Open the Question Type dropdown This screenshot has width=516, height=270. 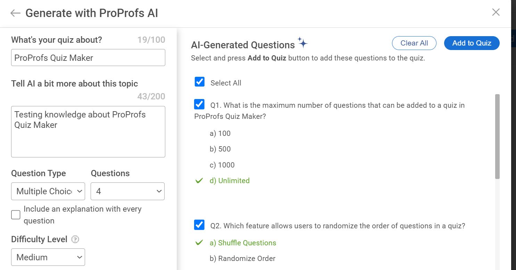tap(48, 191)
